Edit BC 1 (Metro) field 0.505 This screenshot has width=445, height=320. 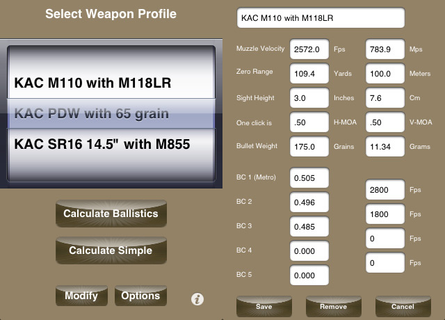(309, 178)
